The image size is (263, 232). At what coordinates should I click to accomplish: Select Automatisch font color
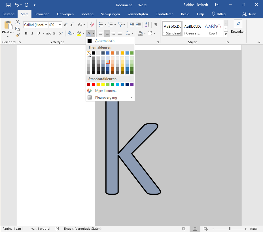point(110,41)
